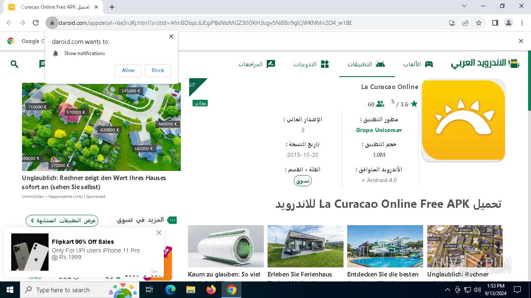
Task: Click the Windows Start button
Action: [10, 290]
